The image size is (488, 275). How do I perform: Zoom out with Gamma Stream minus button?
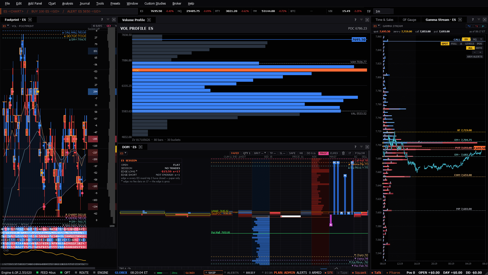click(x=474, y=52)
